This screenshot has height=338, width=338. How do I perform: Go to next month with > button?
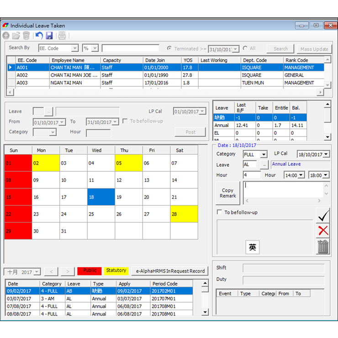tap(68, 272)
